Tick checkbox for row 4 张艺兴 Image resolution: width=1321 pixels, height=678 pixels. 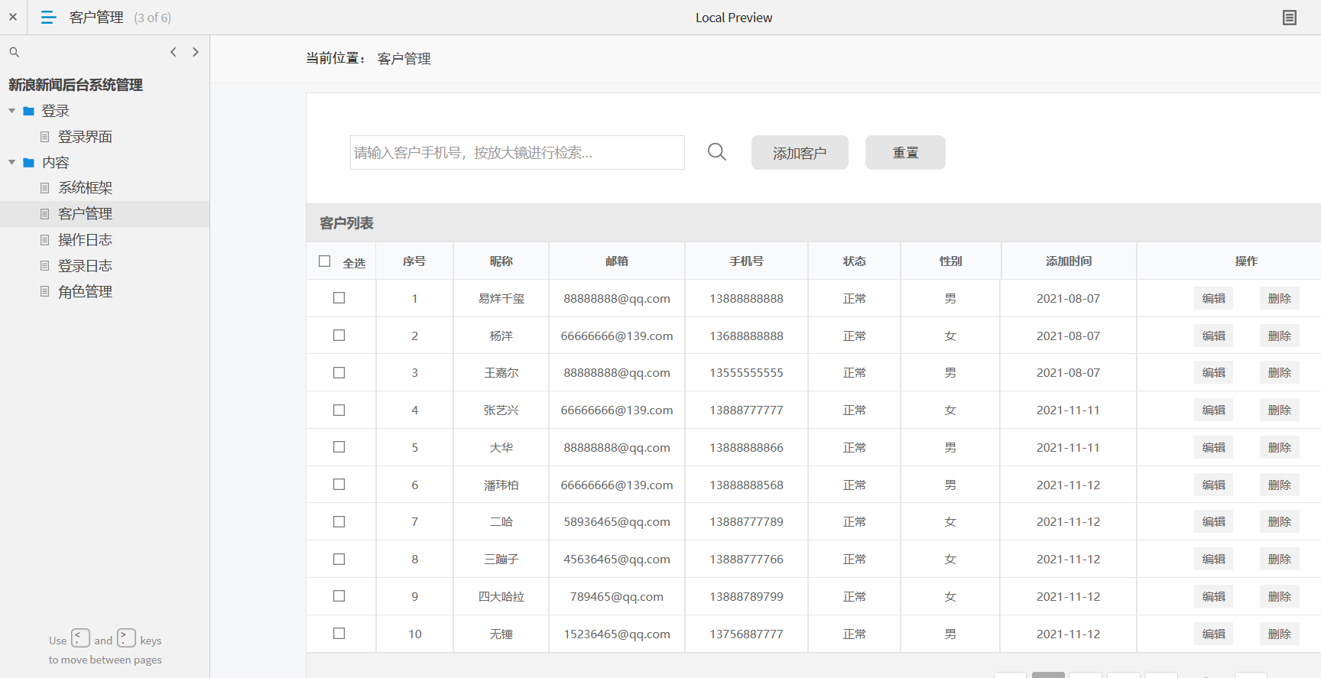[339, 410]
